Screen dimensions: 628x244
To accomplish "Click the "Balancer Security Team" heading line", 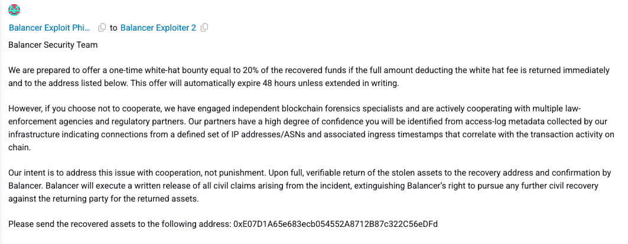I will coord(53,44).
